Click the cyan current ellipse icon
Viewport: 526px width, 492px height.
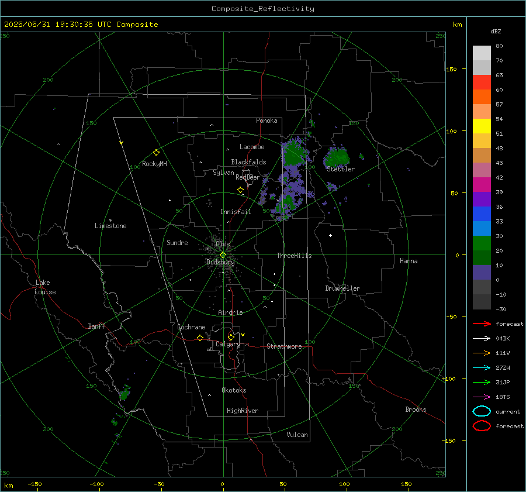pyautogui.click(x=482, y=411)
